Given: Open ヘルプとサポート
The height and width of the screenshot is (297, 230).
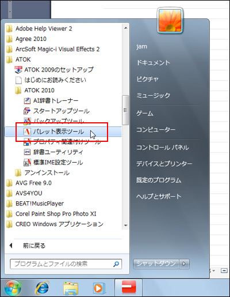Looking at the screenshot, I should coord(159,196).
